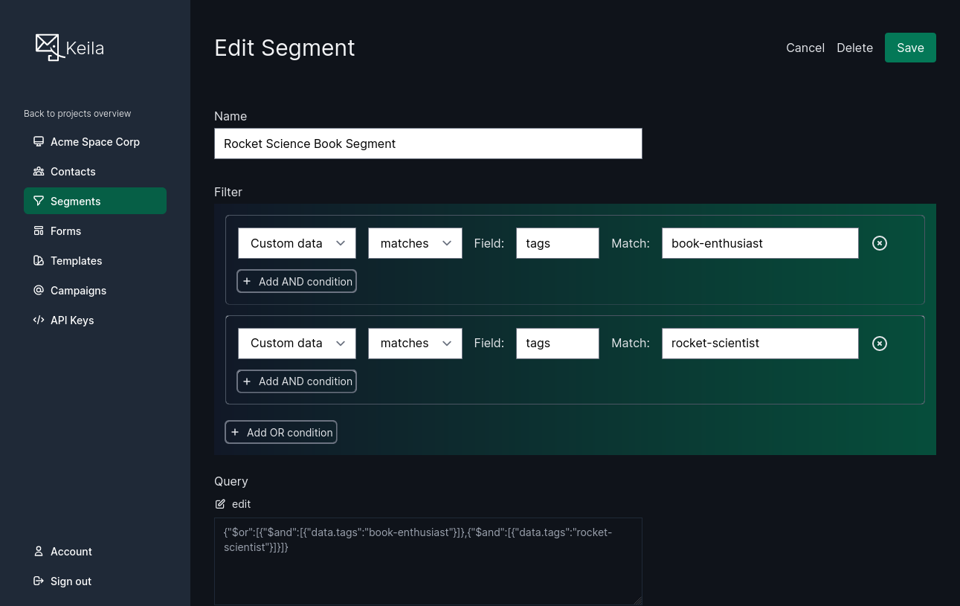The width and height of the screenshot is (960, 606).
Task: Click the API Keys code icon
Action: [39, 320]
